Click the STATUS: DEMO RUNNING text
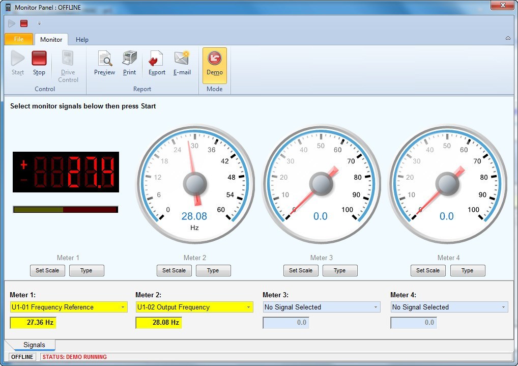 pos(75,357)
